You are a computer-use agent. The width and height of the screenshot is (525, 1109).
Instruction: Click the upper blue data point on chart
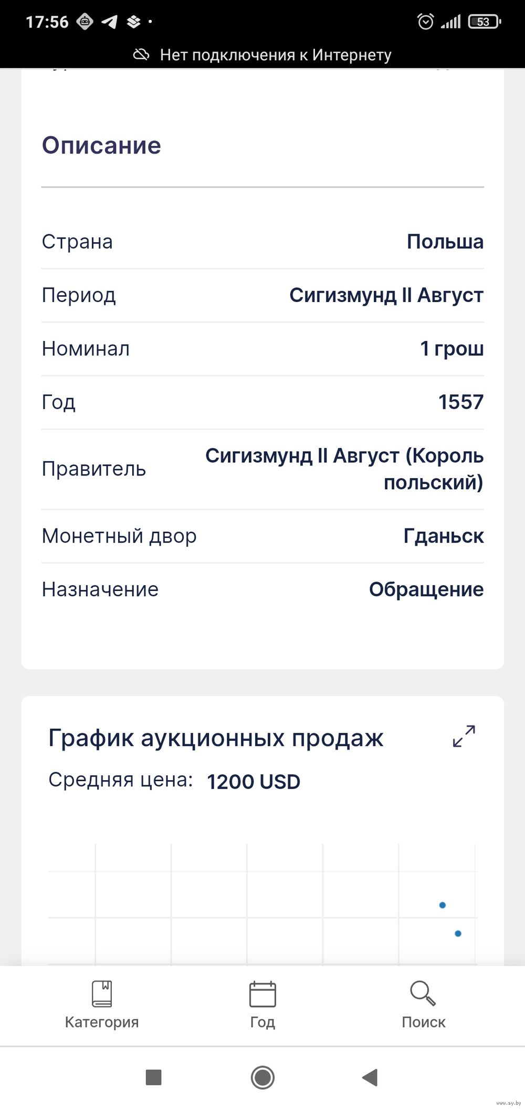[443, 905]
